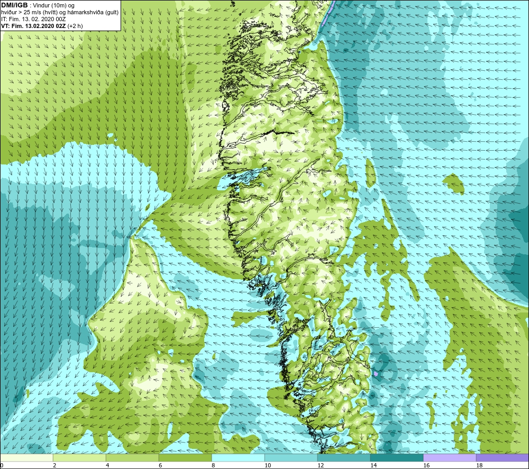Click the 0–2 m/s pale yellow legend swatch
Screen dimensions: 529x469
[26, 457]
